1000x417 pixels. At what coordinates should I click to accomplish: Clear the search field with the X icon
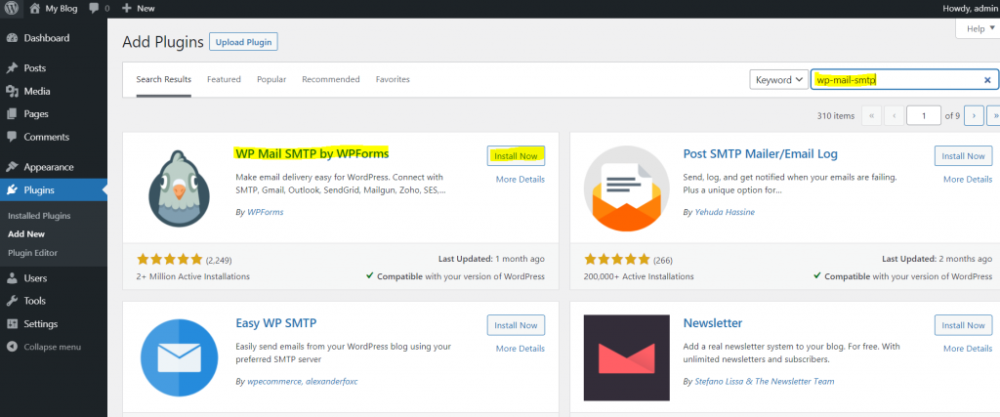click(x=987, y=80)
